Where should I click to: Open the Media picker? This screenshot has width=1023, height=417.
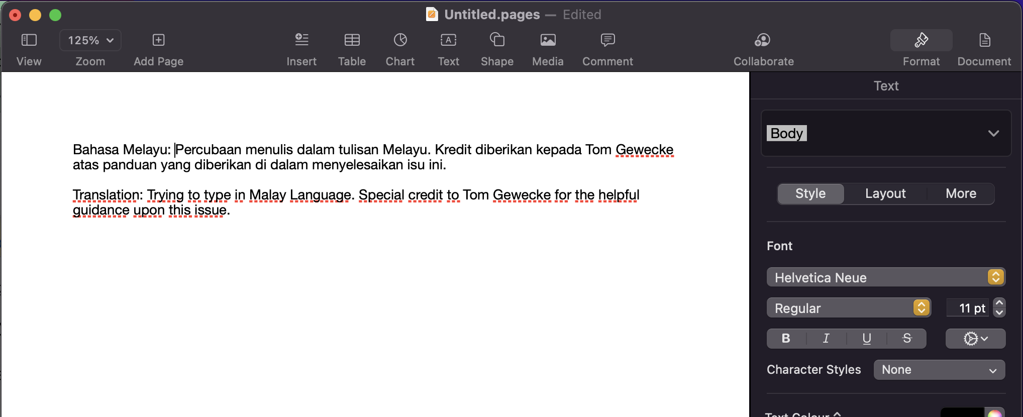tap(548, 40)
